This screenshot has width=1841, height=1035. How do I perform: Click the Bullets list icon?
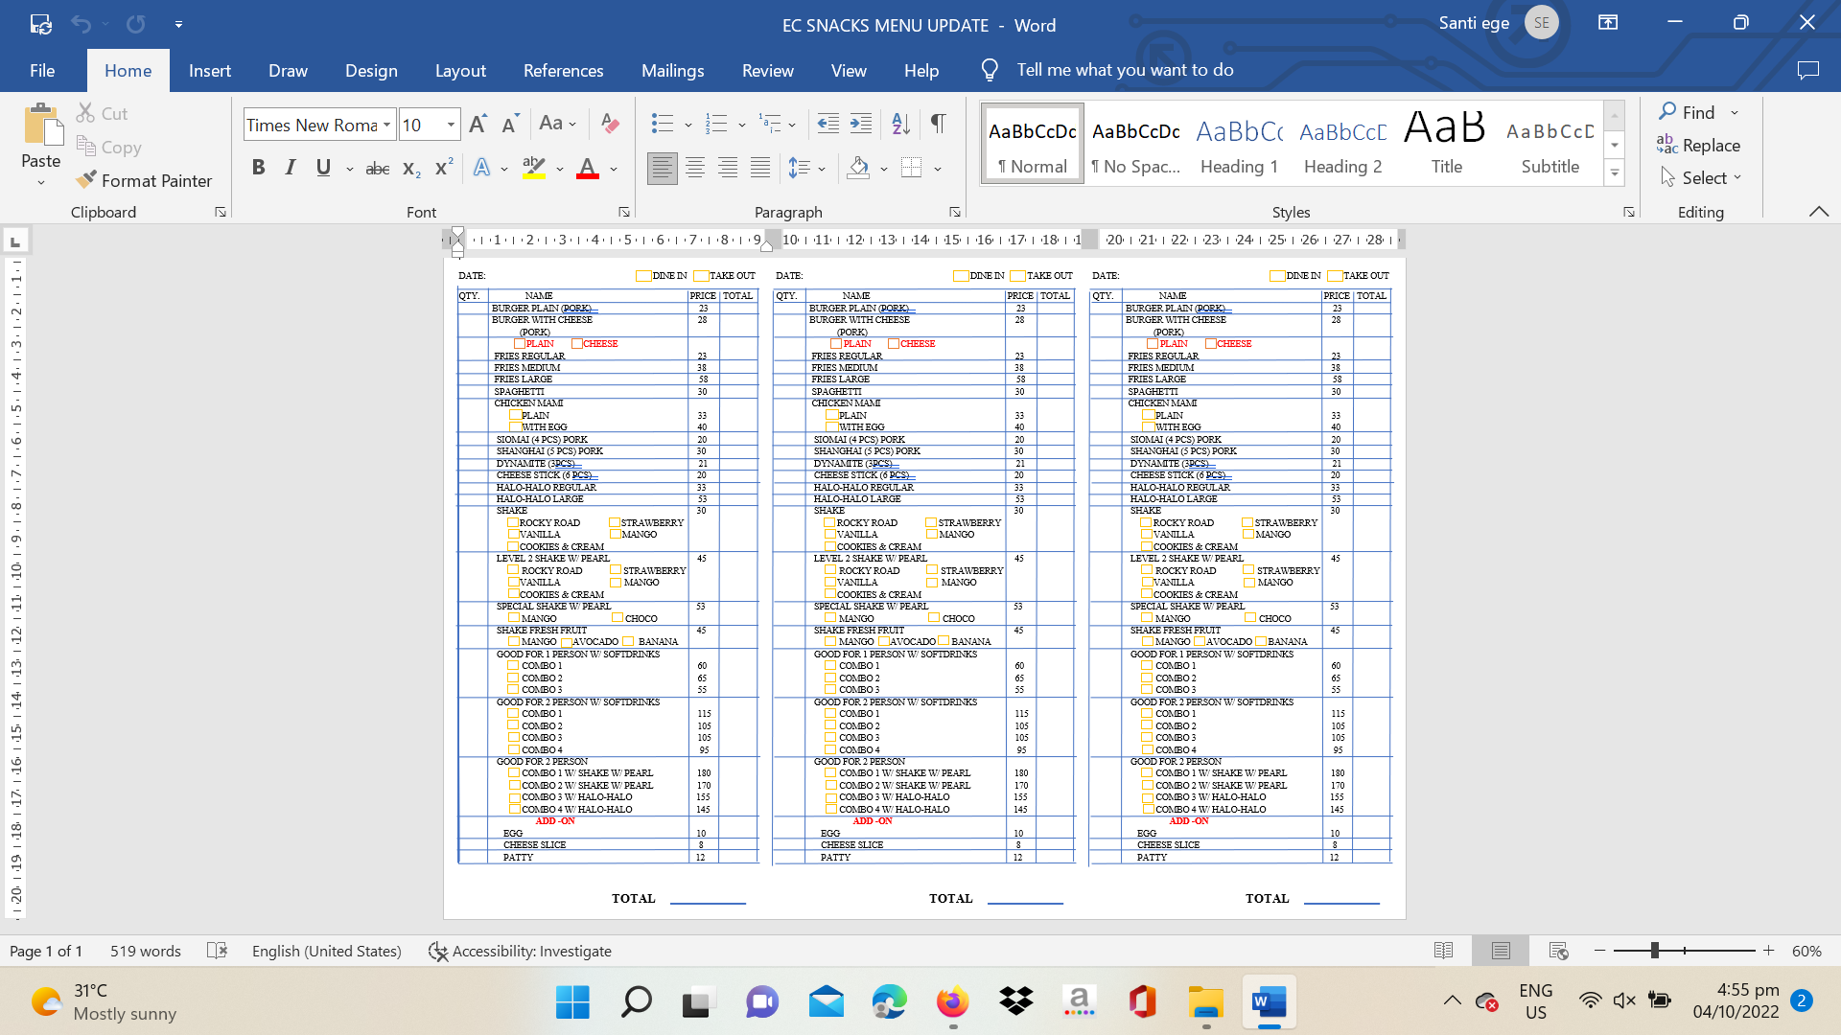(662, 123)
